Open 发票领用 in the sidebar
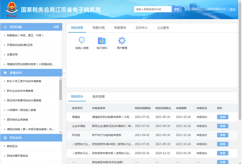The height and width of the screenshot is (164, 242). point(12,55)
